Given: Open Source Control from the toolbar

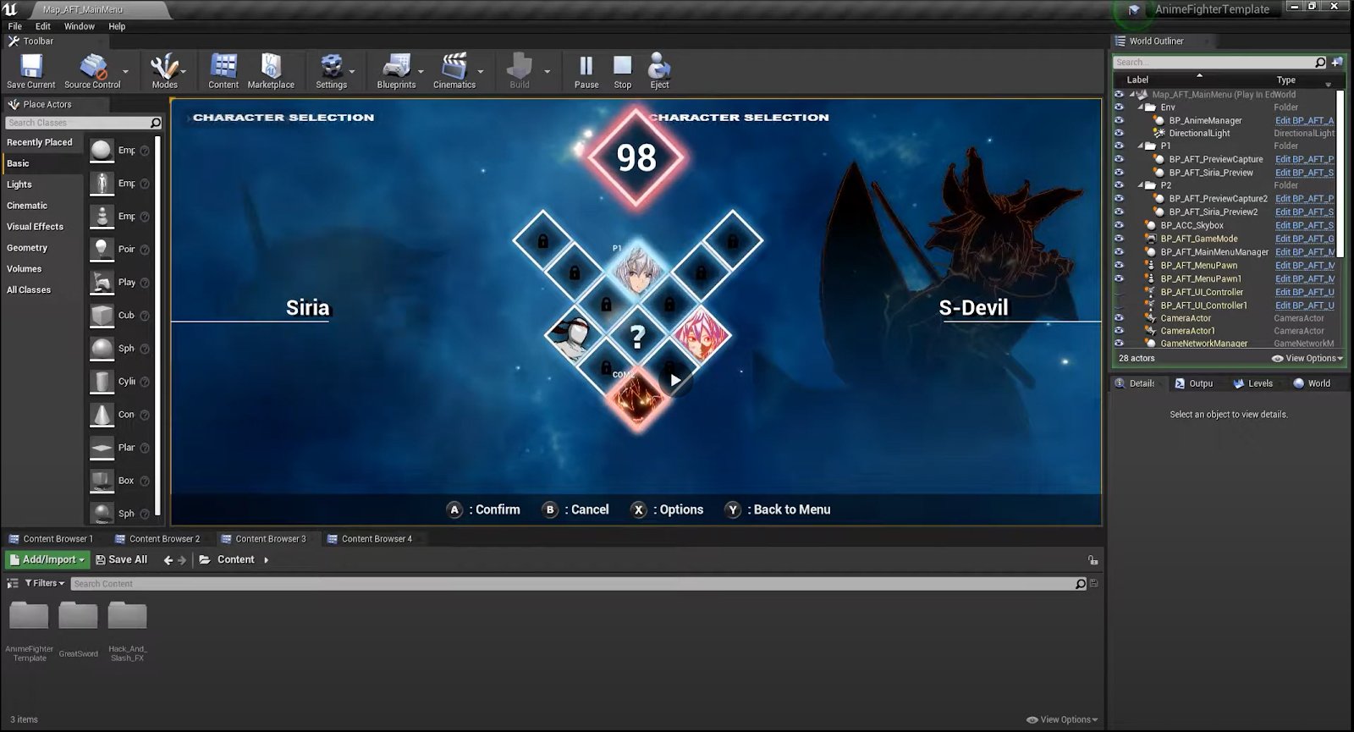Looking at the screenshot, I should (x=92, y=68).
